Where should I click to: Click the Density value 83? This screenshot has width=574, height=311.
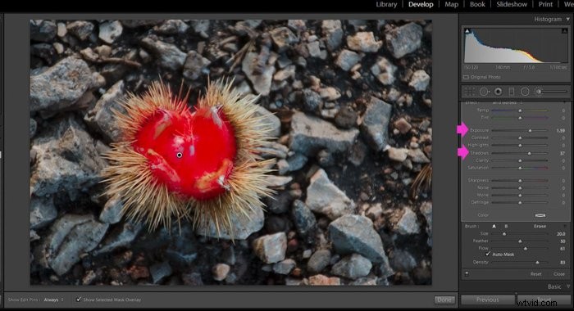(x=563, y=263)
